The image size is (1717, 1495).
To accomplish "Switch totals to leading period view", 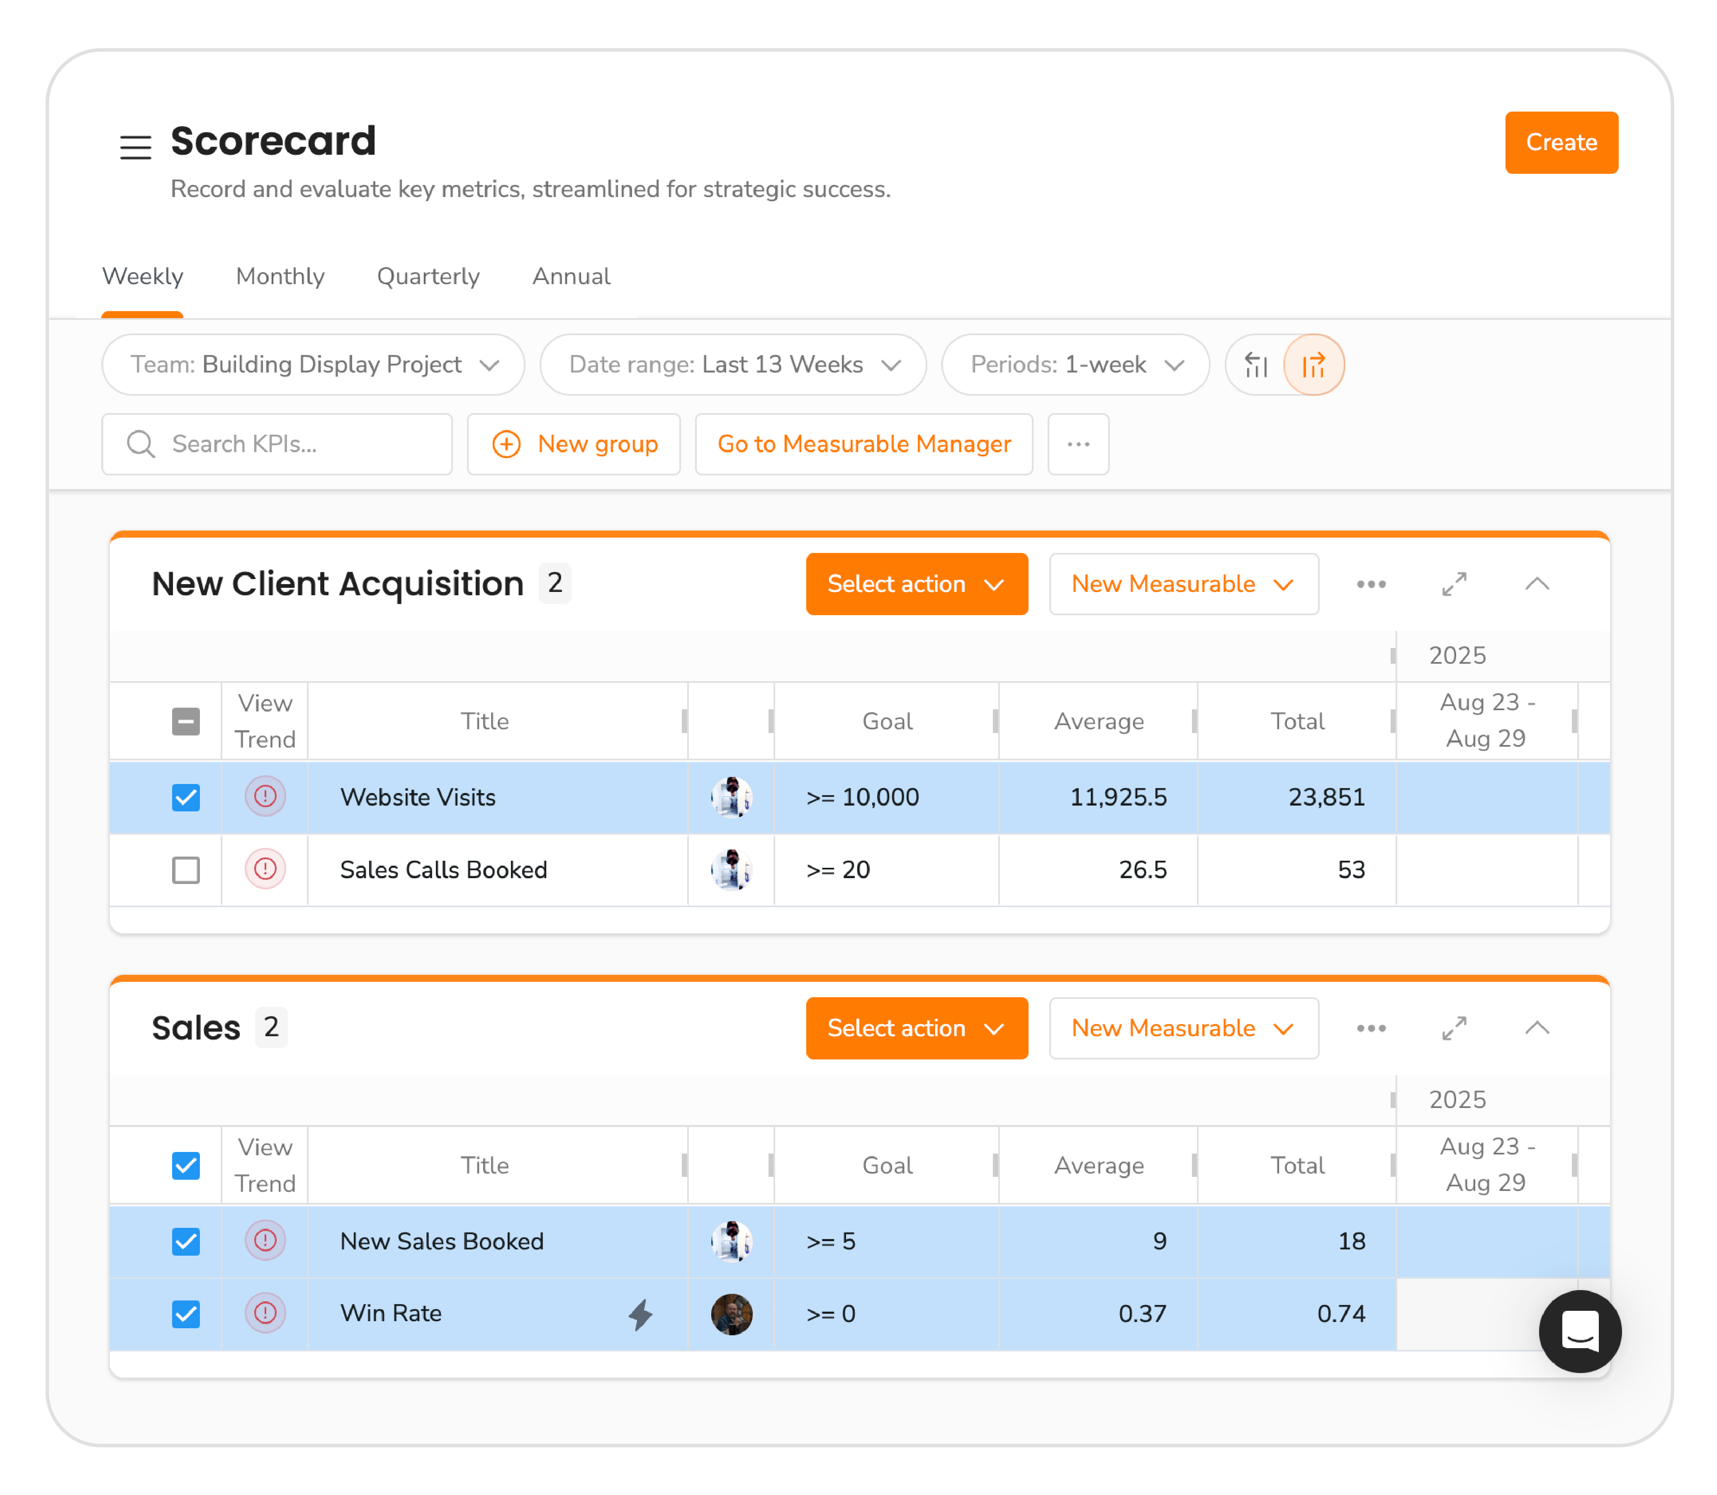I will (1255, 365).
